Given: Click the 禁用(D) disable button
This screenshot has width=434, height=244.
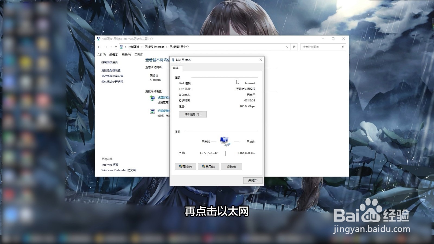Looking at the screenshot, I should (x=209, y=167).
